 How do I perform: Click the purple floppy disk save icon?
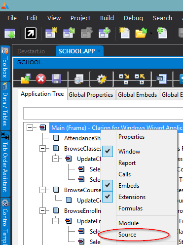(x=56, y=79)
